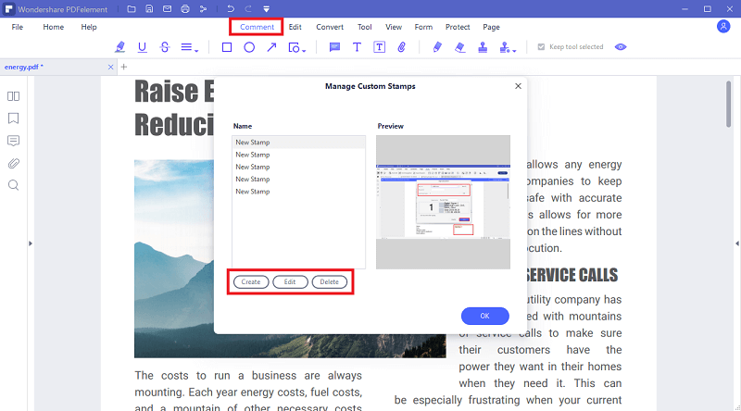Open the attachments panel
Viewport: 741px width, 411px height.
(x=13, y=164)
